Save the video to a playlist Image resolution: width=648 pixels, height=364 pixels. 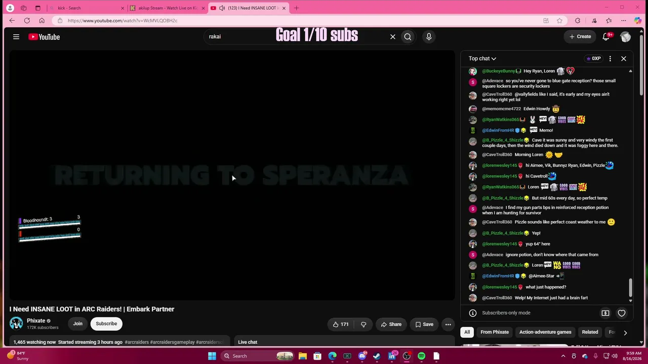[x=424, y=325]
